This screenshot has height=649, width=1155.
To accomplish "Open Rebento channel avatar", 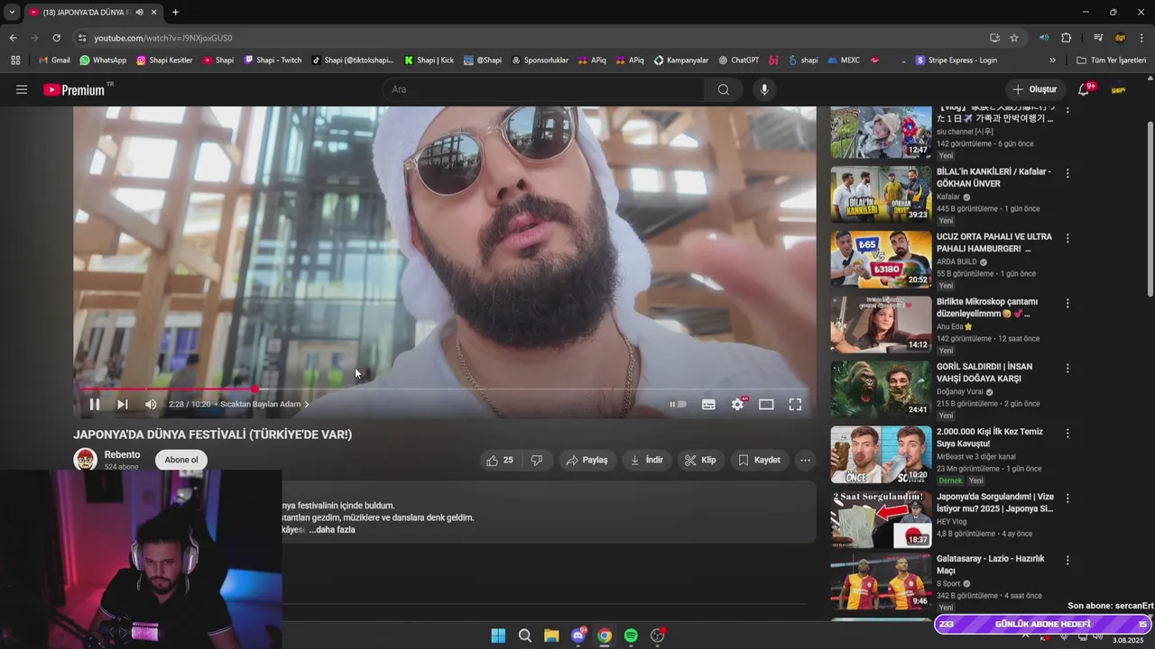I will coord(86,460).
